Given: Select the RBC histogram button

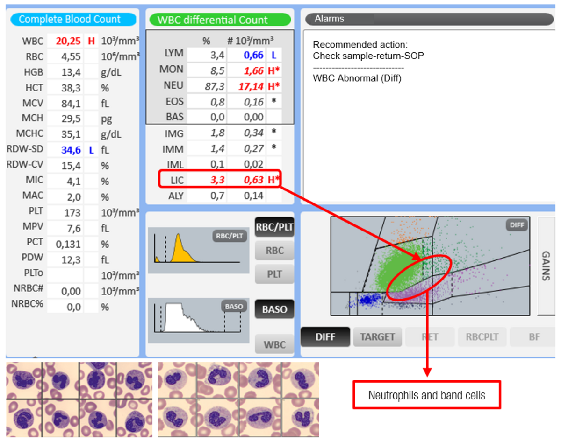Looking at the screenshot, I should point(274,251).
